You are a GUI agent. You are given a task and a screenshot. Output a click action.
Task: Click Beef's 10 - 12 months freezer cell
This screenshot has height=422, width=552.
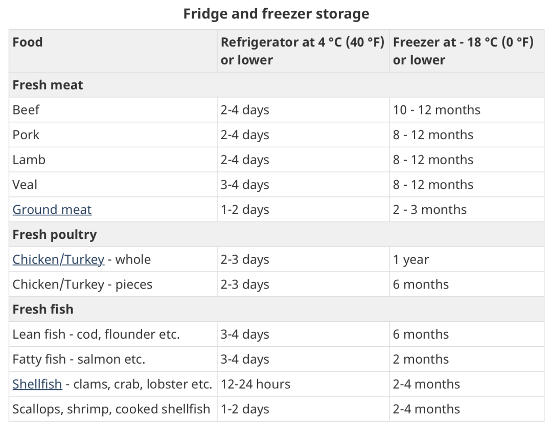coord(436,110)
